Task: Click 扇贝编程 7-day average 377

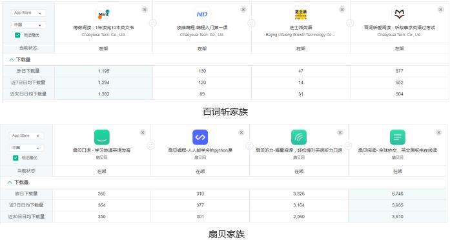Action: click(200, 205)
